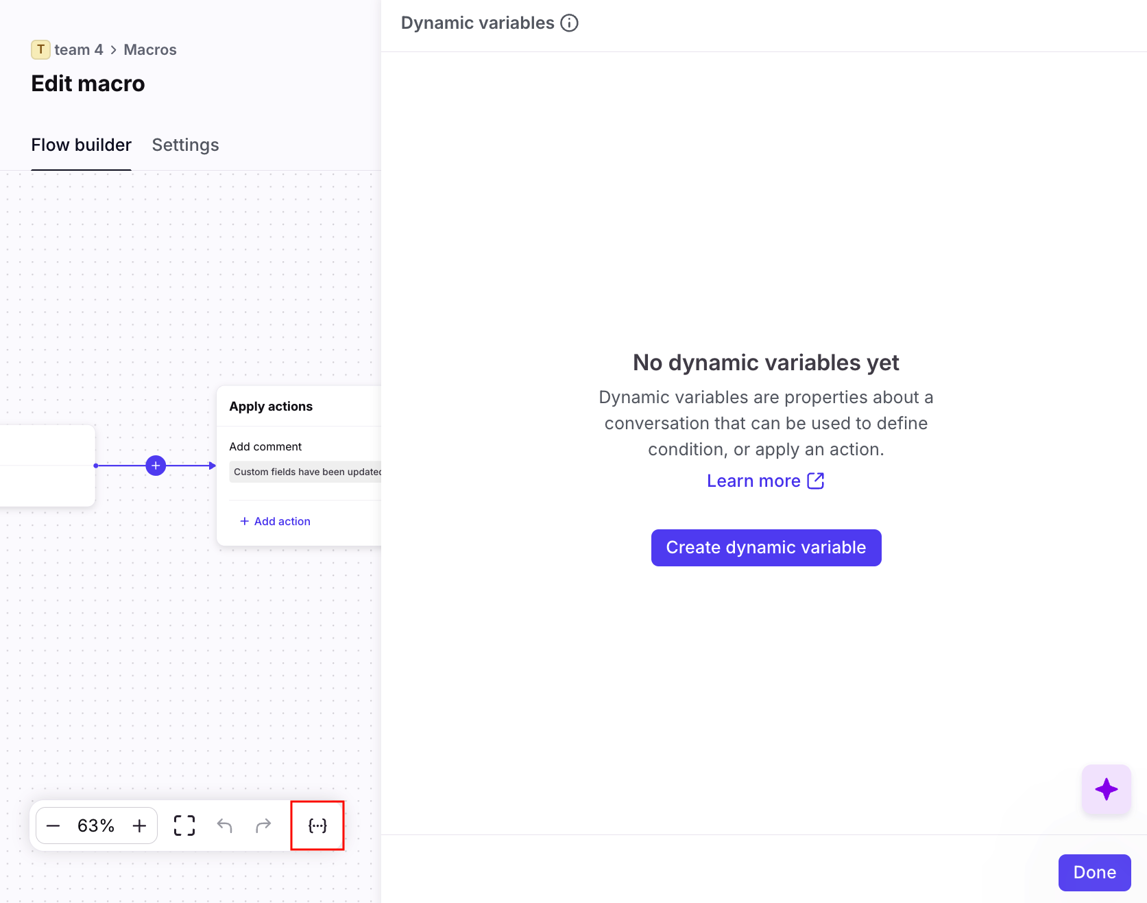This screenshot has width=1147, height=903.
Task: Select the Flow builder tab
Action: click(x=81, y=145)
